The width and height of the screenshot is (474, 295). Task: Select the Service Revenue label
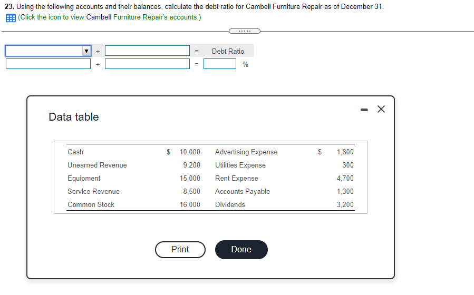tap(94, 191)
